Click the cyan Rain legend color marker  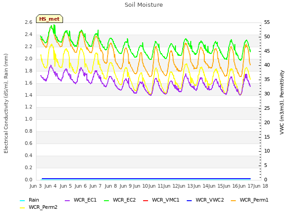pyautogui.click(x=22, y=200)
